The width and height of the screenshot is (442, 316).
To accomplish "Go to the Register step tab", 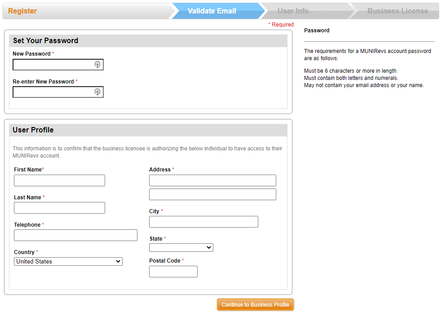I will [x=22, y=11].
